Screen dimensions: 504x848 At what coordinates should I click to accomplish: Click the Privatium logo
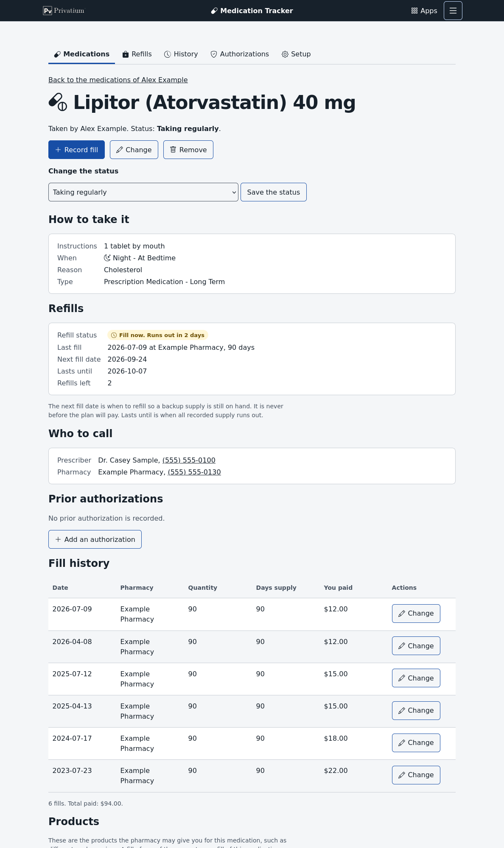click(64, 11)
